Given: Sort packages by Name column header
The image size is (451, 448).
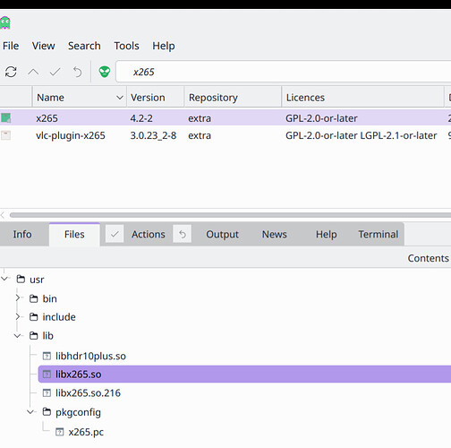Looking at the screenshot, I should [80, 98].
